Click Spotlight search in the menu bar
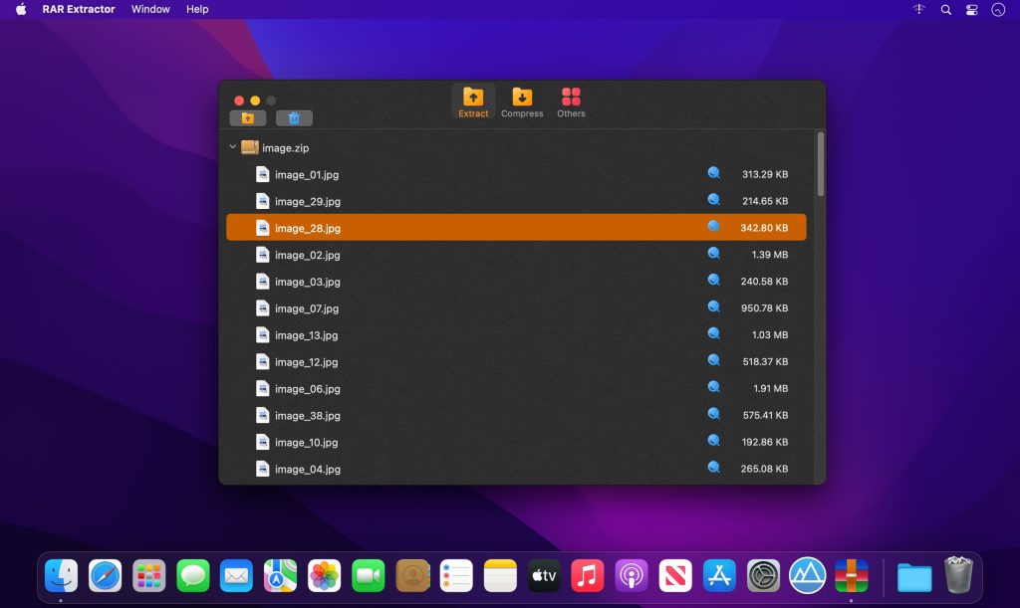The width and height of the screenshot is (1020, 608). coord(943,9)
